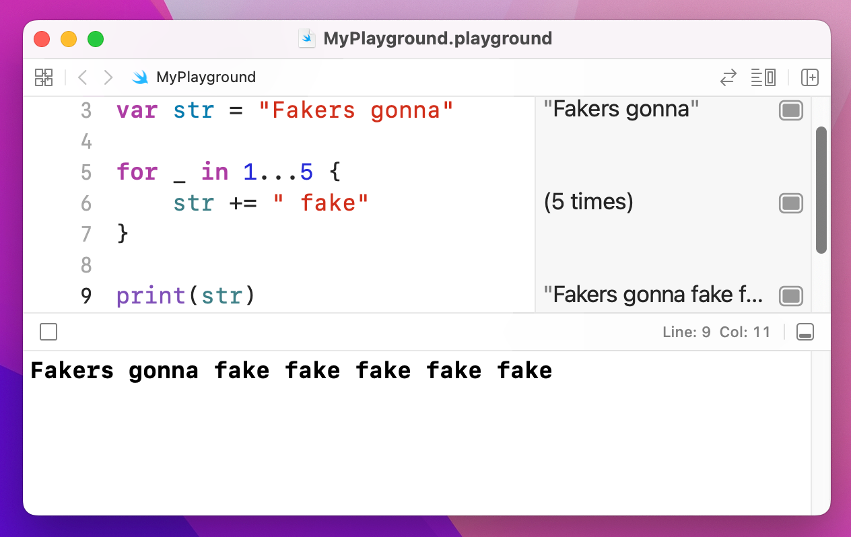Toggle inline result display for "(5 times)"
This screenshot has height=537, width=851.
point(790,203)
